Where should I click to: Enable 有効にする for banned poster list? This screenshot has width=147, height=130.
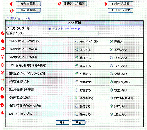coord(77,82)
